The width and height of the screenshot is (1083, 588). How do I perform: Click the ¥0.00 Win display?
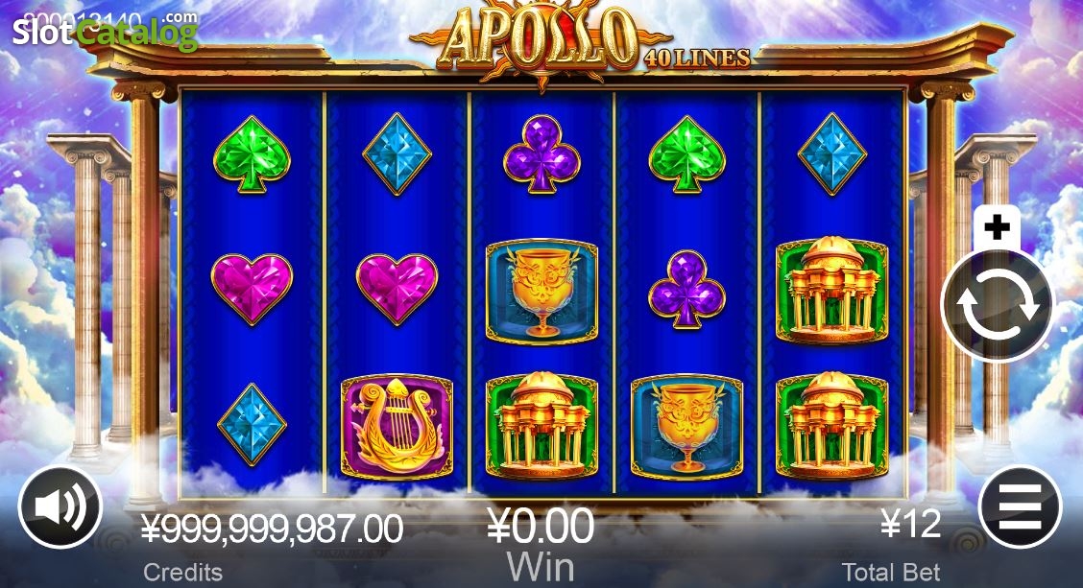541,526
